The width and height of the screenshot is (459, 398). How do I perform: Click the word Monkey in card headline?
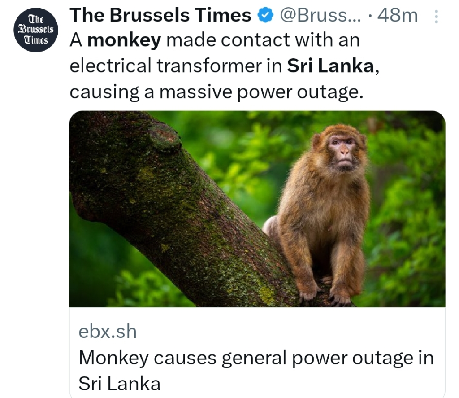[x=113, y=358]
